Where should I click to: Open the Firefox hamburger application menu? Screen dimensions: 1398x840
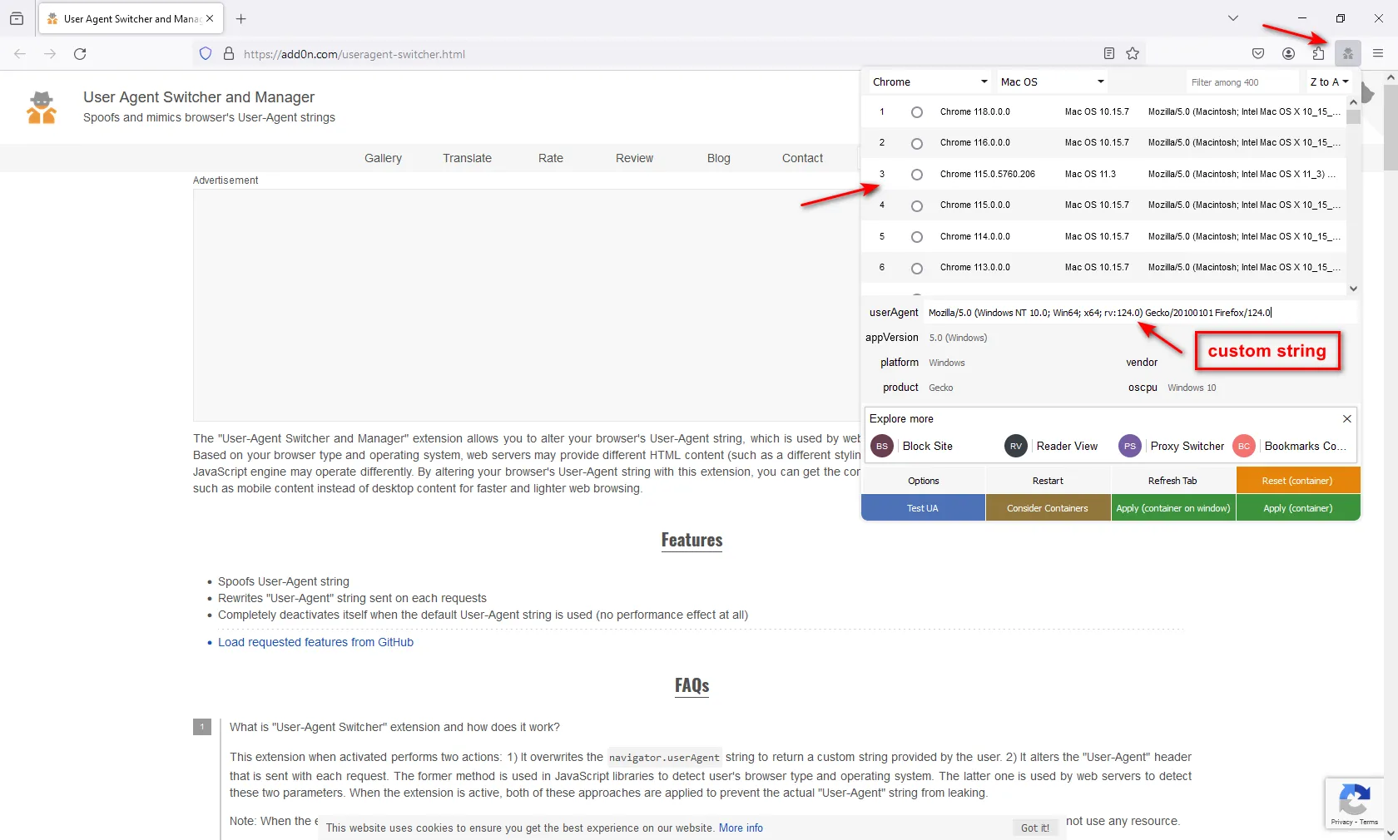[x=1378, y=54]
